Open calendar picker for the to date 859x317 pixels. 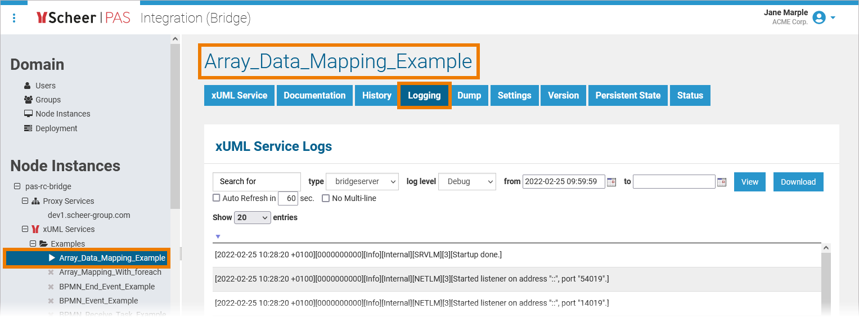722,182
